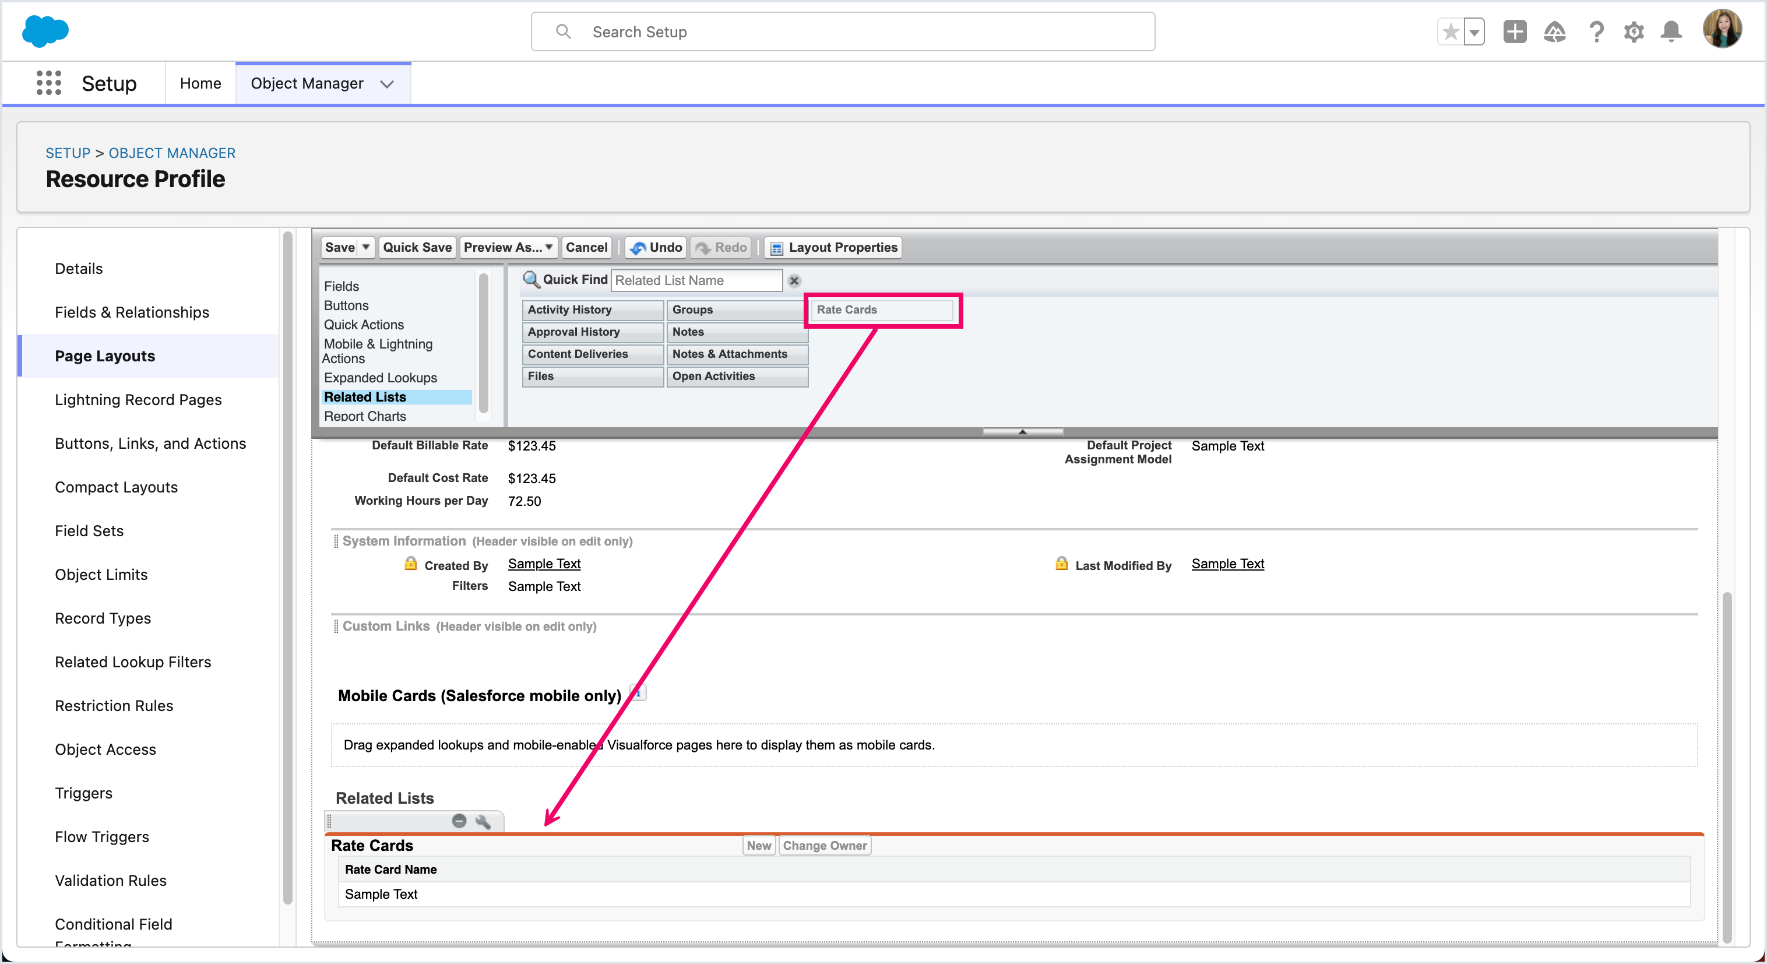Select Mobile & Lightning Actions category

[377, 351]
